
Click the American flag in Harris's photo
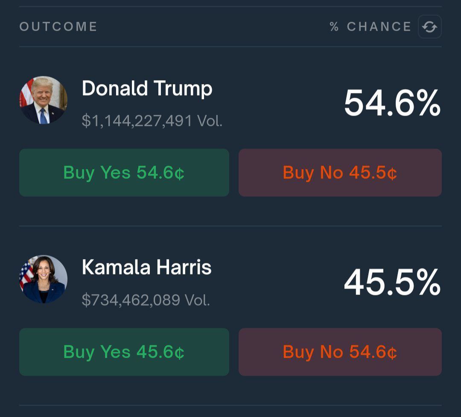point(26,273)
